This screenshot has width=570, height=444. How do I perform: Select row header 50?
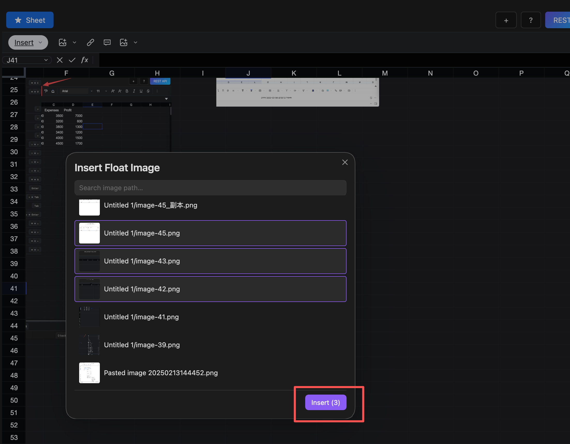click(x=14, y=400)
